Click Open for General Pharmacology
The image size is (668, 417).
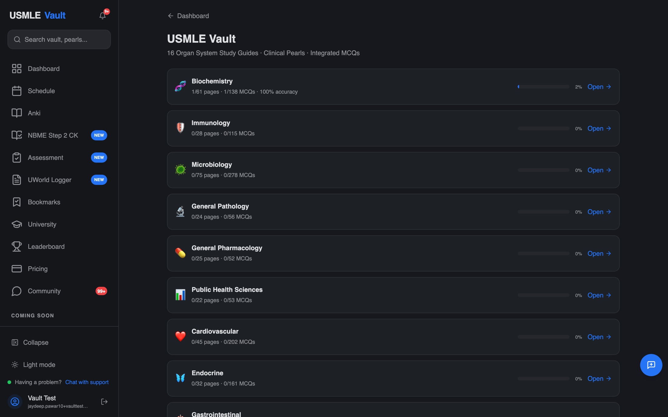pyautogui.click(x=599, y=254)
